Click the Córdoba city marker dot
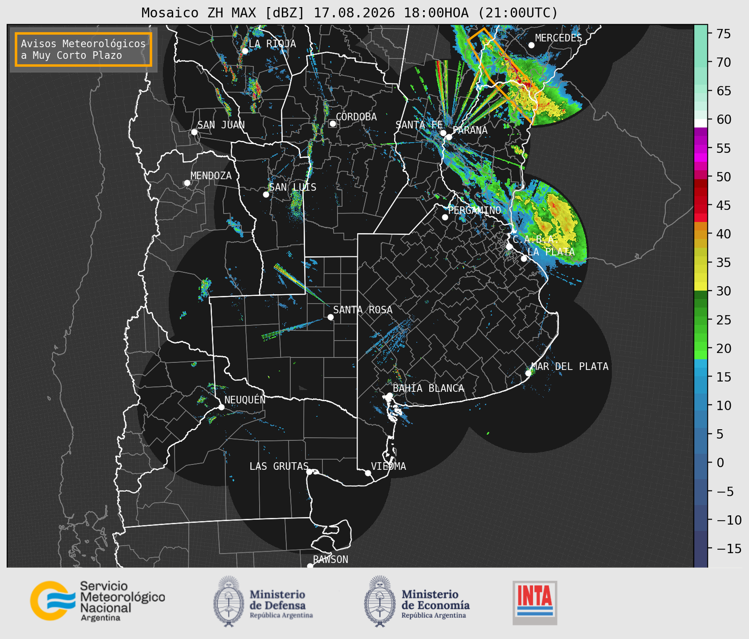This screenshot has height=639, width=749. 333,124
